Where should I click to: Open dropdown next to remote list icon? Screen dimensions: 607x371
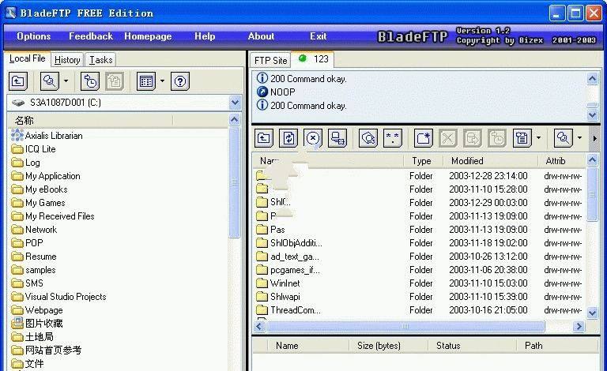538,138
